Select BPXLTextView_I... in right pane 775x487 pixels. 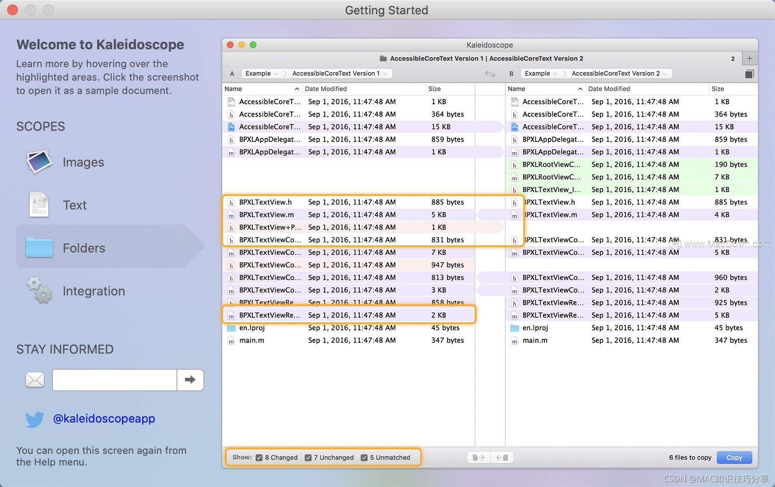click(632, 190)
